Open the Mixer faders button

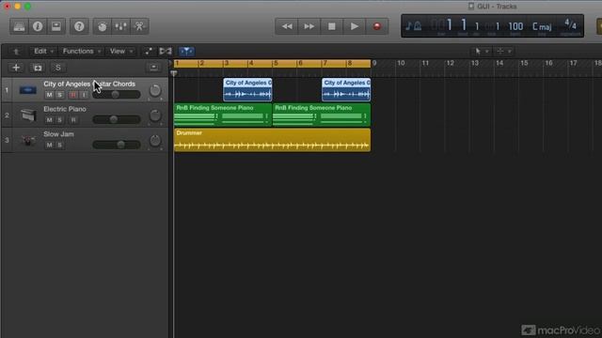pyautogui.click(x=120, y=26)
